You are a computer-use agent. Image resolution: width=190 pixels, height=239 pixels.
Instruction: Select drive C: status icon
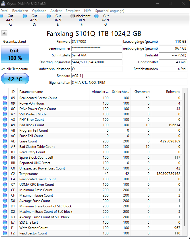pyautogui.click(x=1, y=16)
